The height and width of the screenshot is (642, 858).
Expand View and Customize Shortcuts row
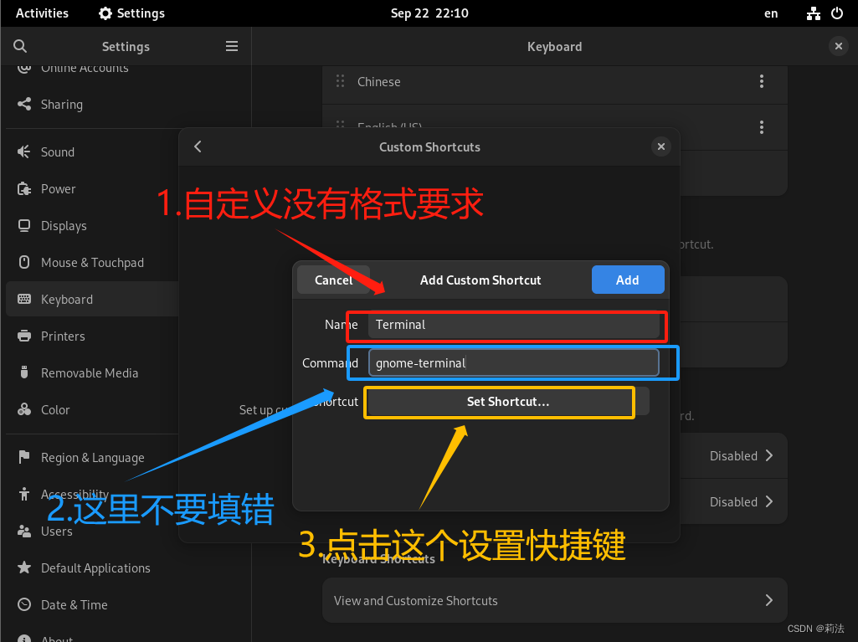click(554, 600)
